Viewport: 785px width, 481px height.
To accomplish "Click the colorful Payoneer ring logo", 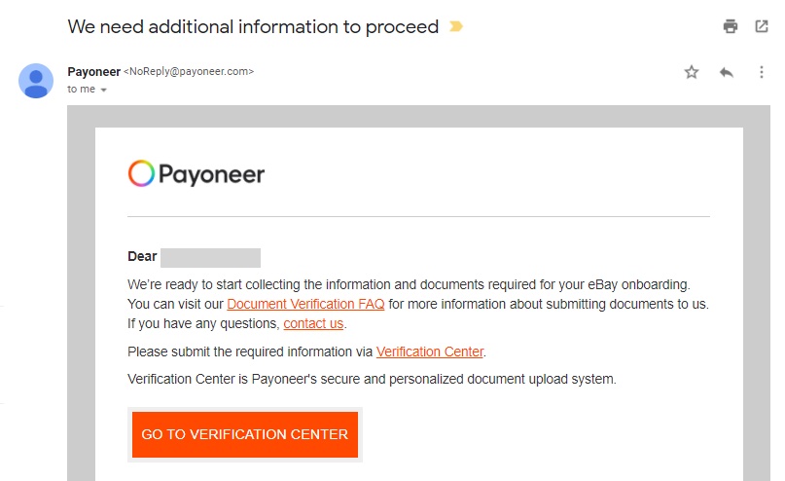I will (141, 173).
